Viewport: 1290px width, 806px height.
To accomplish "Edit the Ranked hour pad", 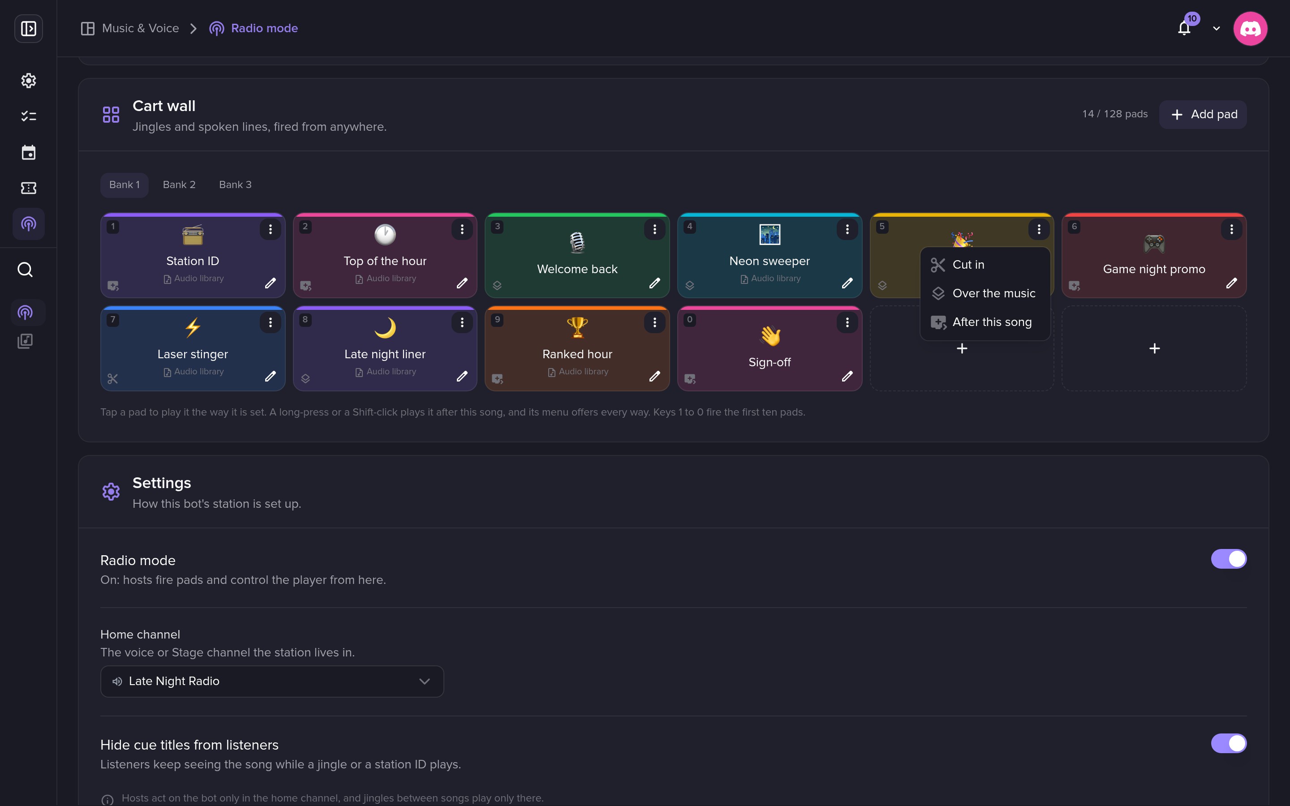I will tap(654, 376).
